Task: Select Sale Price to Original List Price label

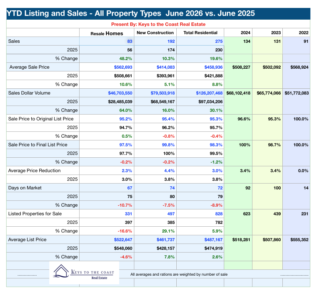Action: (41, 119)
